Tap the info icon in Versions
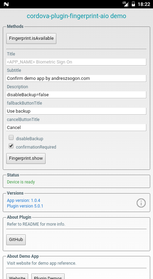153x279 pixels. (141, 203)
